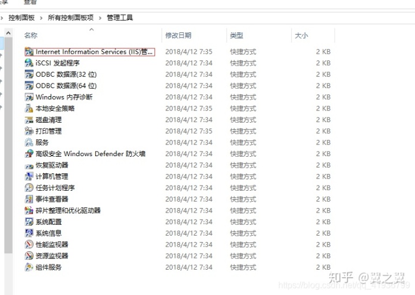Select the Windows 内存诊断 icon

[x=29, y=97]
